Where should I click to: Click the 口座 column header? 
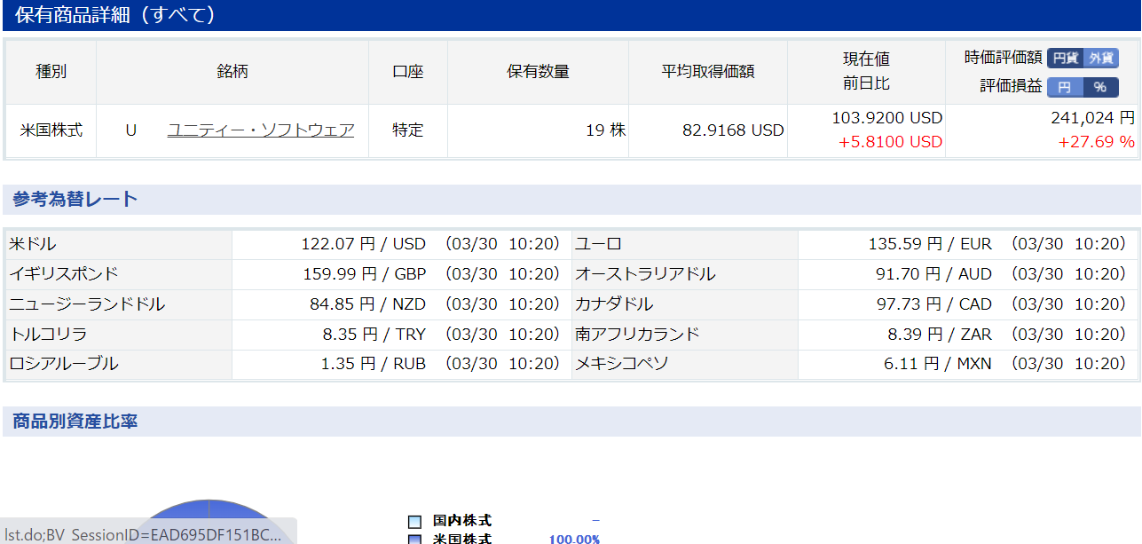click(408, 72)
